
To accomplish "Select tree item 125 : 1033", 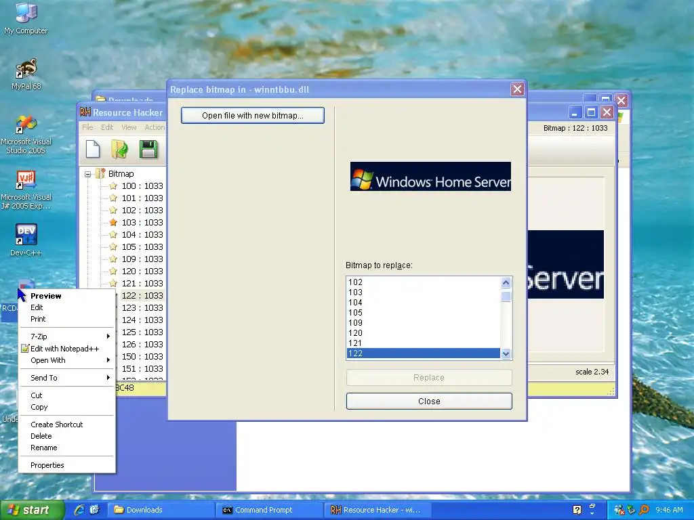I will point(142,332).
